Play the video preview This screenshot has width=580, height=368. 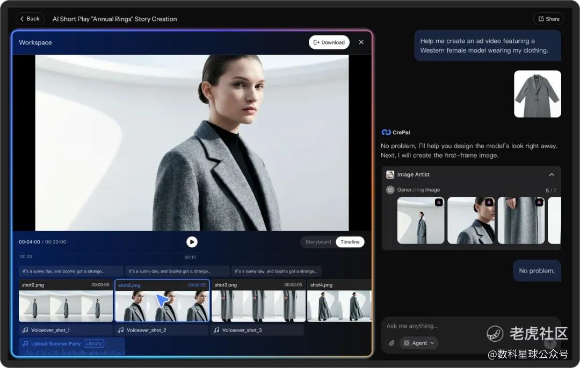[192, 242]
